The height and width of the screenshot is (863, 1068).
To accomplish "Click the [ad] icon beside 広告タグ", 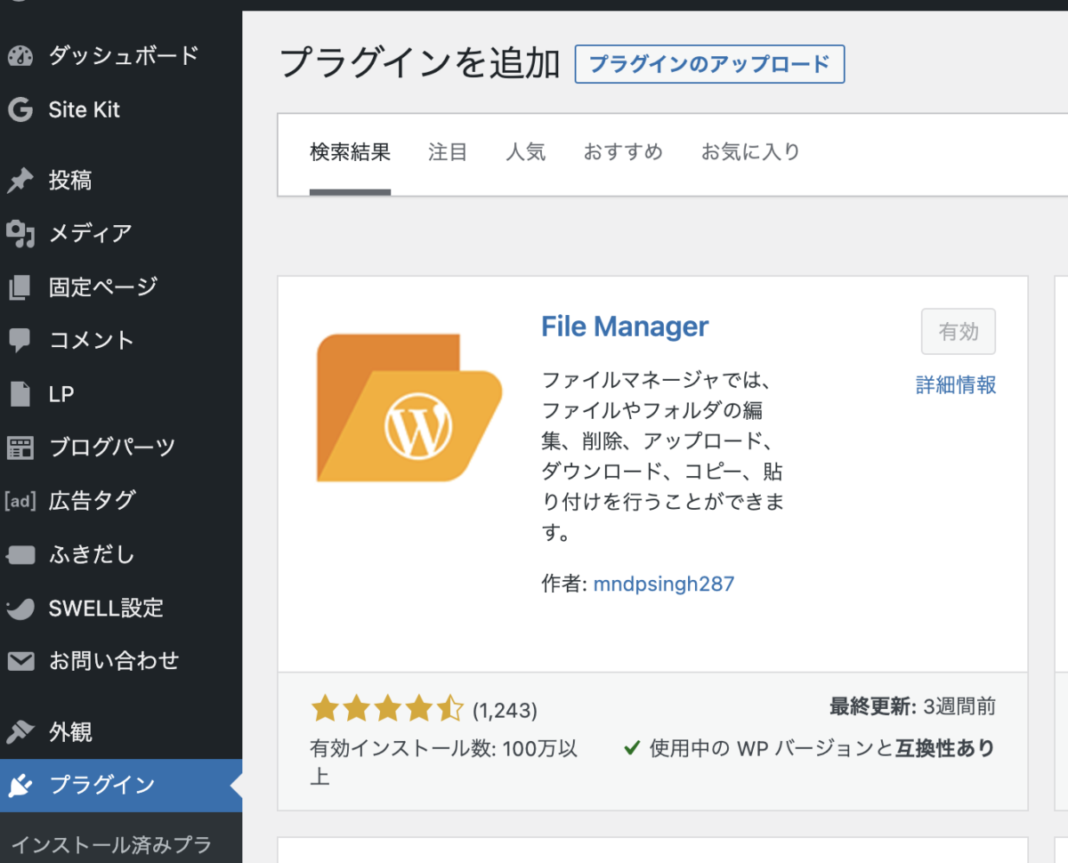I will pos(20,500).
